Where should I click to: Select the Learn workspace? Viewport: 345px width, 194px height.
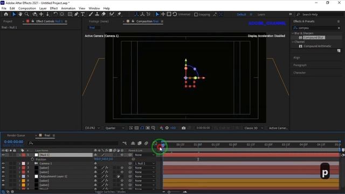[x=261, y=15]
